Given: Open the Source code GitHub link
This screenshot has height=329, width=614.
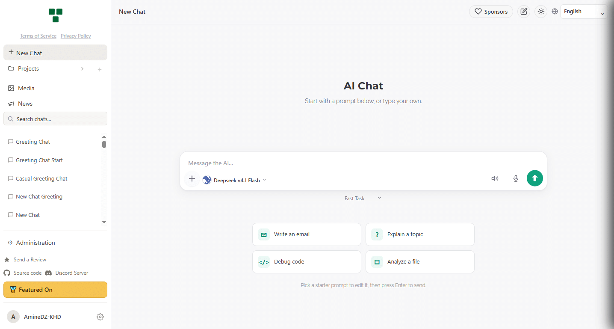Looking at the screenshot, I should point(23,273).
